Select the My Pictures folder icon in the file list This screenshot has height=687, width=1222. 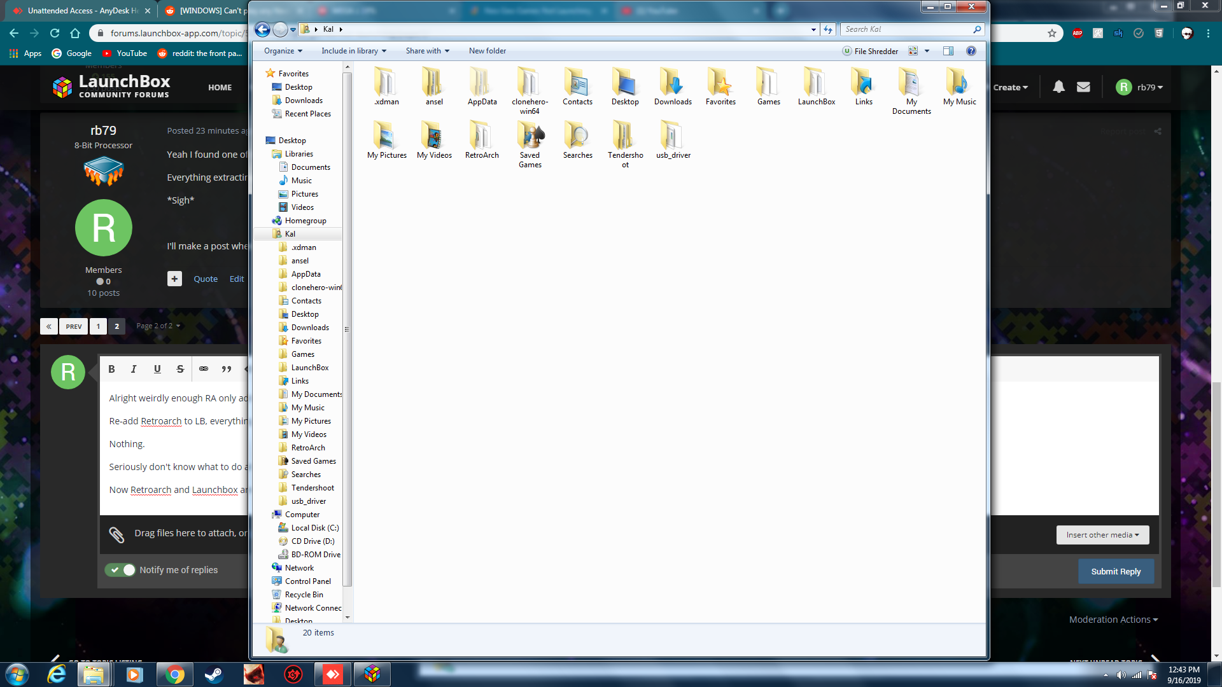pos(386,135)
